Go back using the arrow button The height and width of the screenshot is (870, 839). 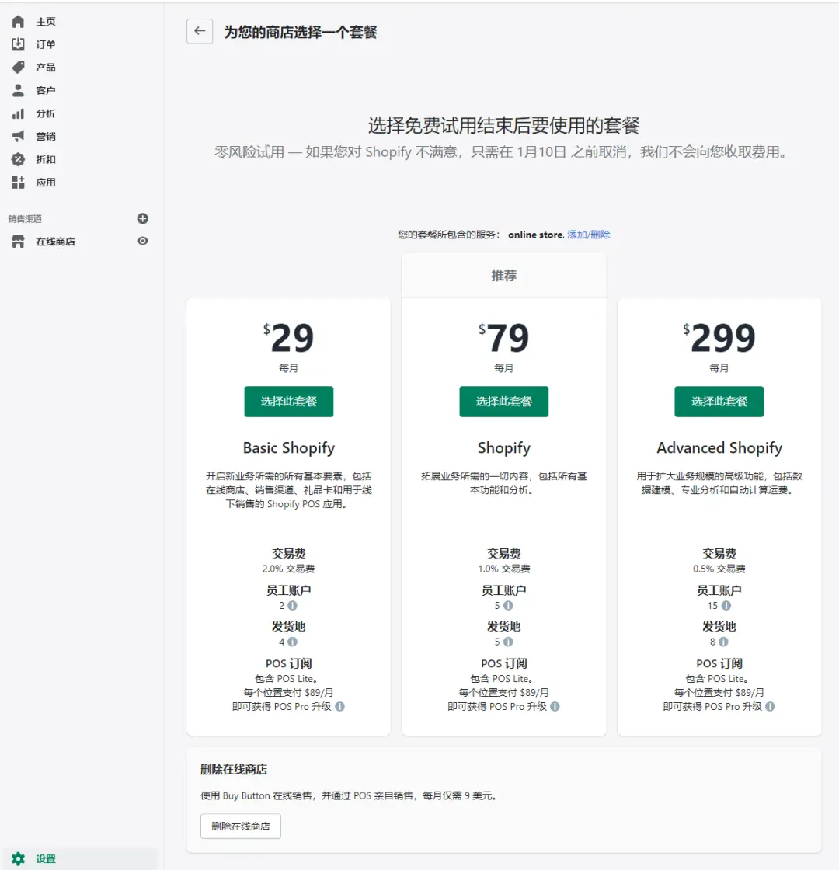point(200,31)
